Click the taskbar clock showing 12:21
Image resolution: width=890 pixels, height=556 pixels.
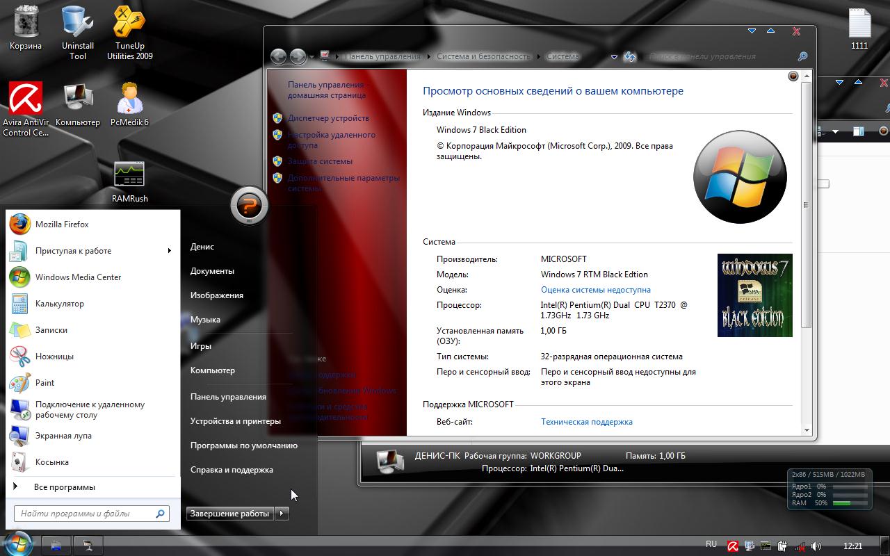pyautogui.click(x=852, y=546)
